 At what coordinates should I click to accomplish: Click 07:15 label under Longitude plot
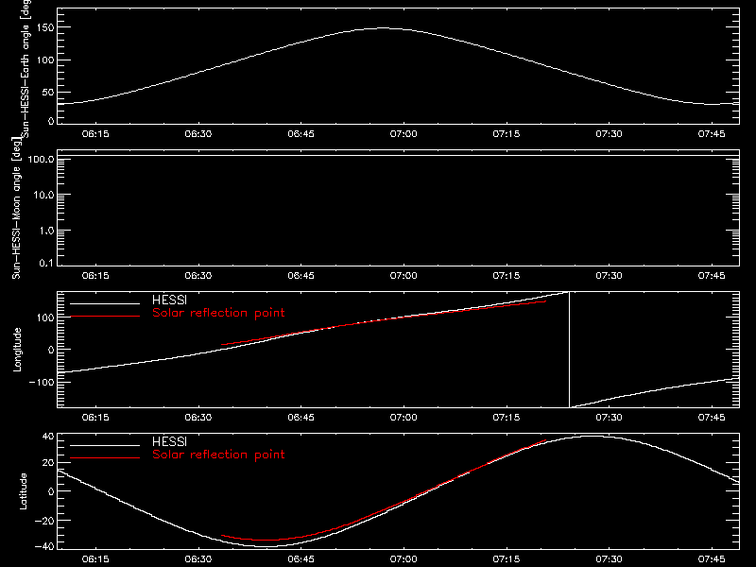click(507, 417)
